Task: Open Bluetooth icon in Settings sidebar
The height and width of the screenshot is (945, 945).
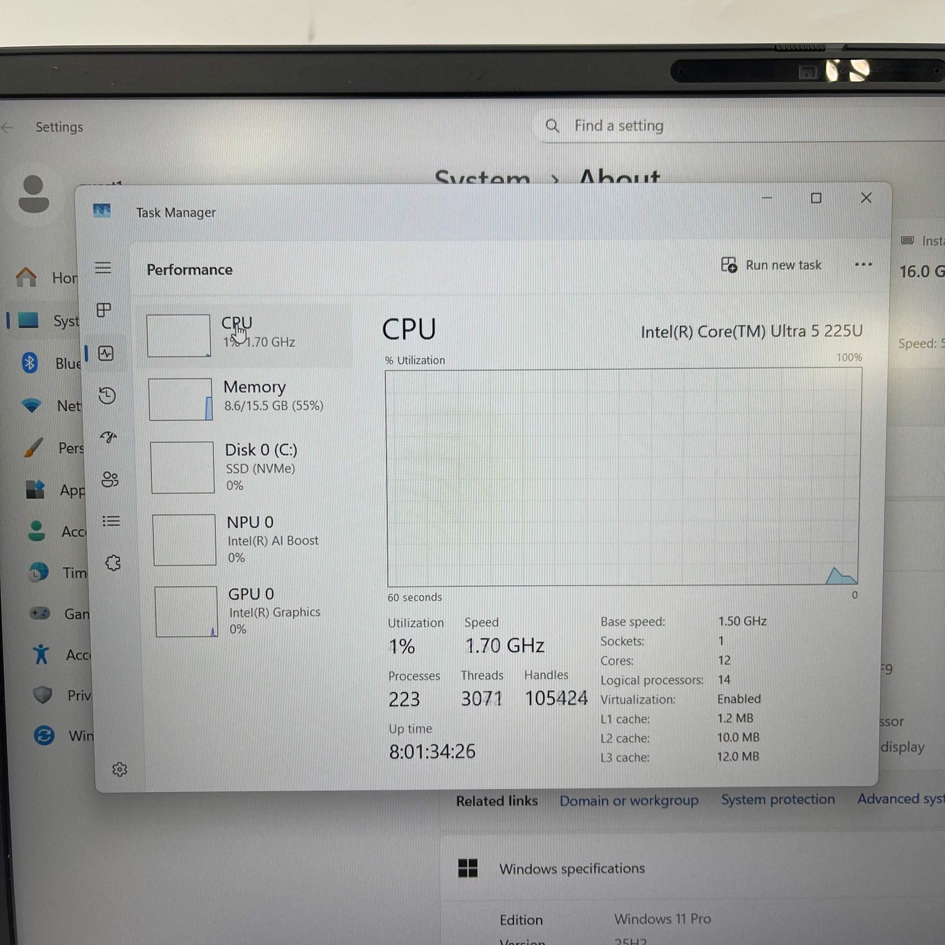Action: 30,362
